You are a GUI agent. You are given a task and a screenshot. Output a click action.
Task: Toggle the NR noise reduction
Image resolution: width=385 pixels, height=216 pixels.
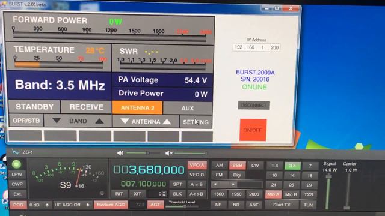click(236, 205)
